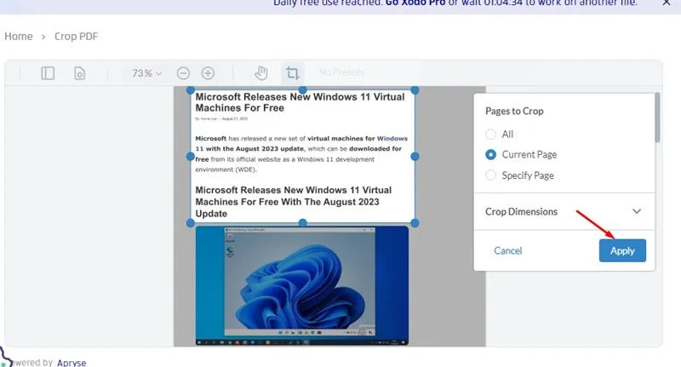Open the Apryse link in footer
681x367 pixels.
(x=72, y=363)
